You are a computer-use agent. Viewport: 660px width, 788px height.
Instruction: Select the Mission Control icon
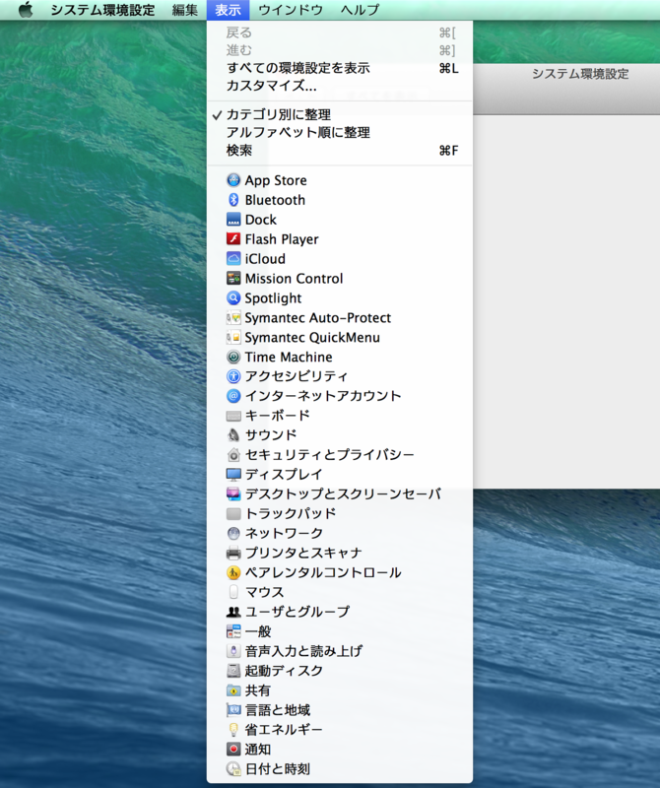click(233, 278)
